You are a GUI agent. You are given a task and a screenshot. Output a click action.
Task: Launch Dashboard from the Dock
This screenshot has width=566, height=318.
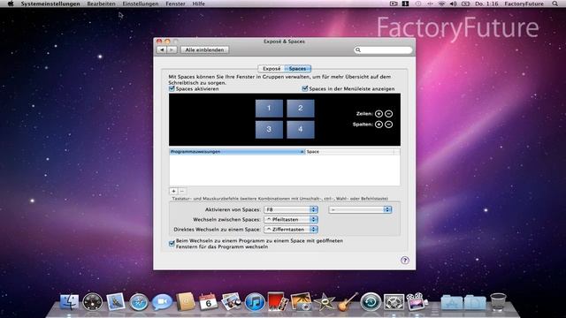click(x=92, y=301)
